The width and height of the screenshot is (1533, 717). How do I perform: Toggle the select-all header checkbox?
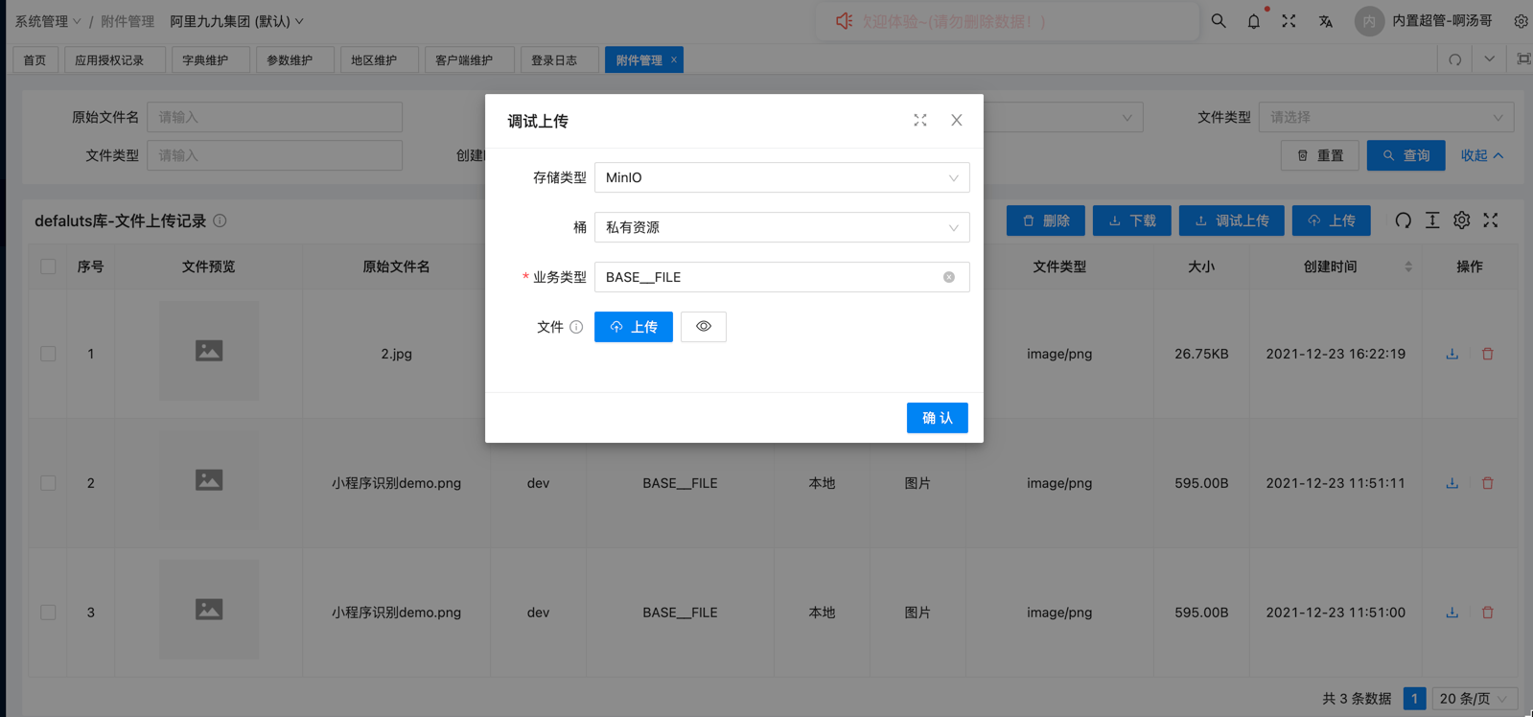[x=48, y=266]
